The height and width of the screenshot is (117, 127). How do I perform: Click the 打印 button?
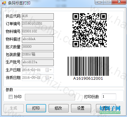pos(36,108)
